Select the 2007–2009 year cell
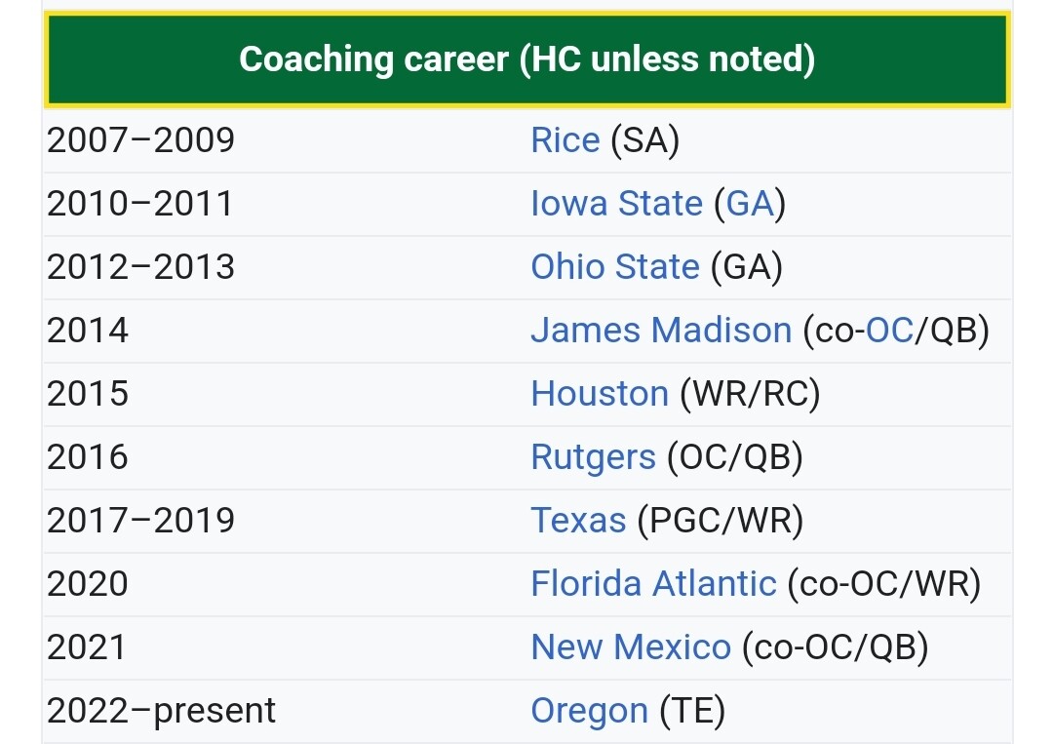The image size is (1053, 744). (141, 140)
